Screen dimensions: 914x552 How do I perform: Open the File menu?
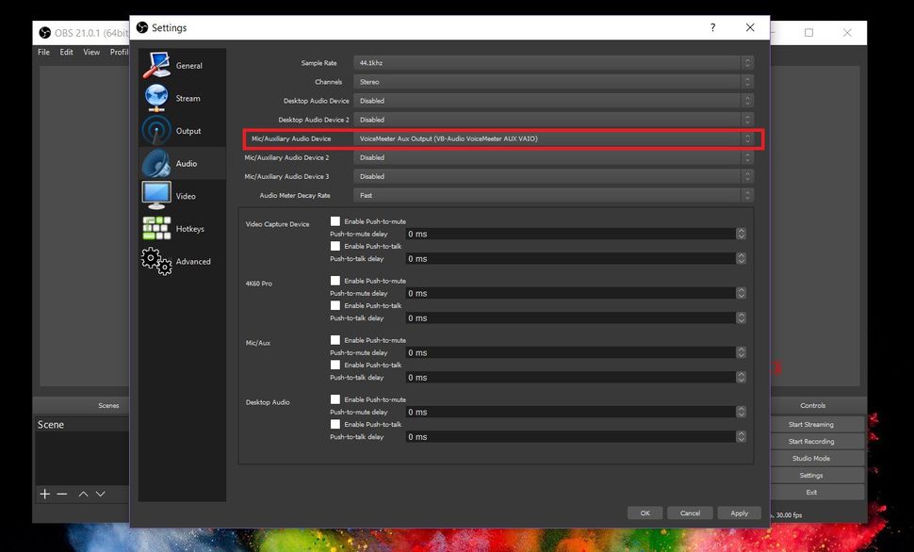tap(42, 52)
